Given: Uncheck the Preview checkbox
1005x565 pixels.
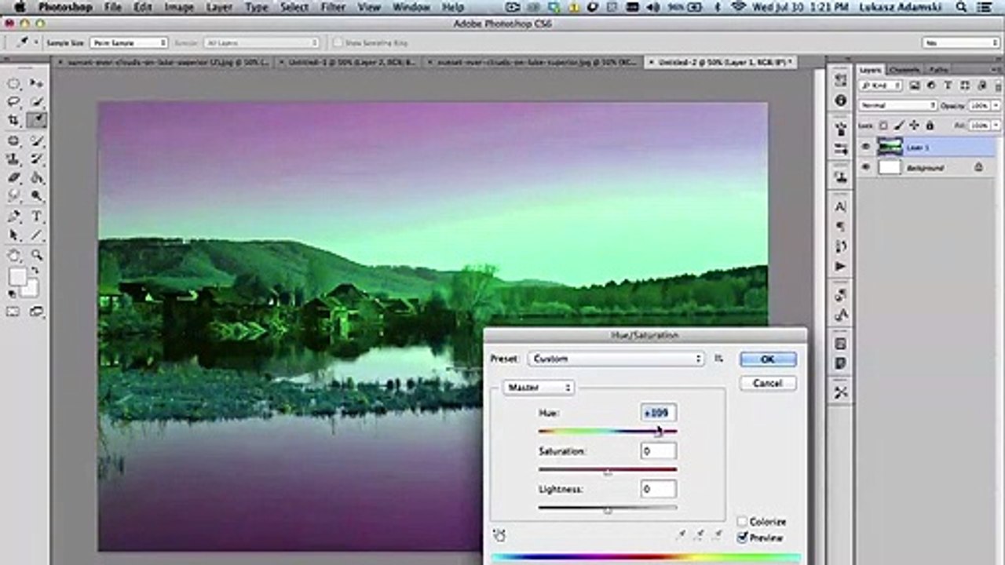Looking at the screenshot, I should click(742, 538).
